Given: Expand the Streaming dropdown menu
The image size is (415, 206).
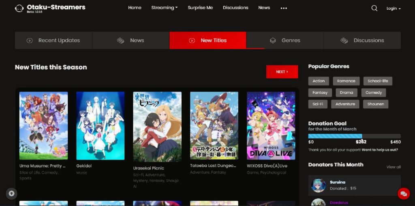Looking at the screenshot, I should [x=165, y=8].
